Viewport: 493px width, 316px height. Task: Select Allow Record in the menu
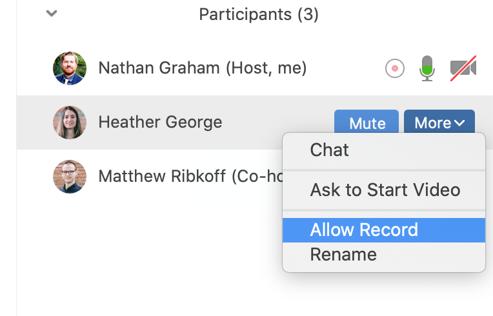(364, 230)
